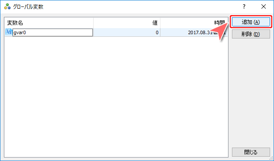
Task: Click the variable type icon beside gvar0
Action: pos(9,32)
